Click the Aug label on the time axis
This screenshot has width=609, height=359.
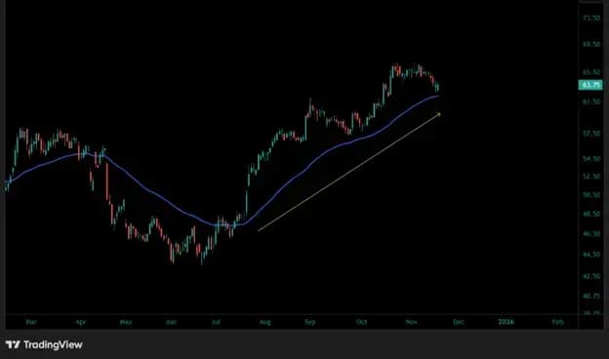coord(264,322)
